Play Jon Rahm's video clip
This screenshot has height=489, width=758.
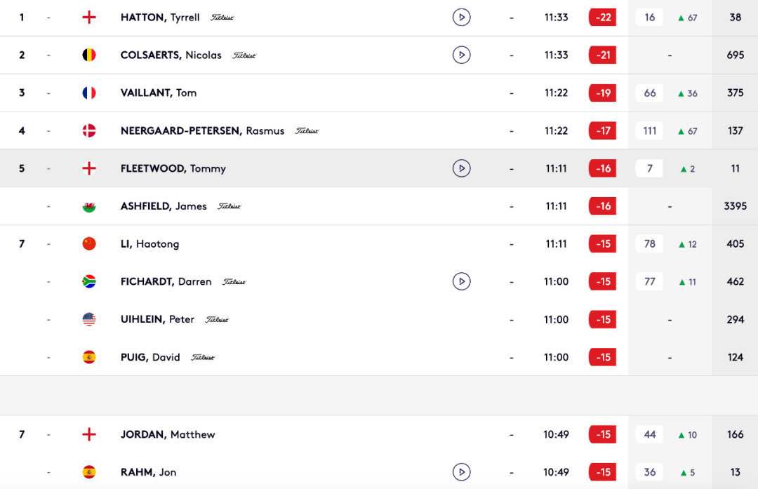tap(461, 472)
